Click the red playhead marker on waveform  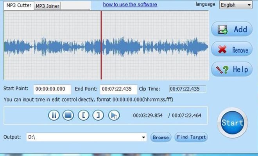click(x=101, y=45)
